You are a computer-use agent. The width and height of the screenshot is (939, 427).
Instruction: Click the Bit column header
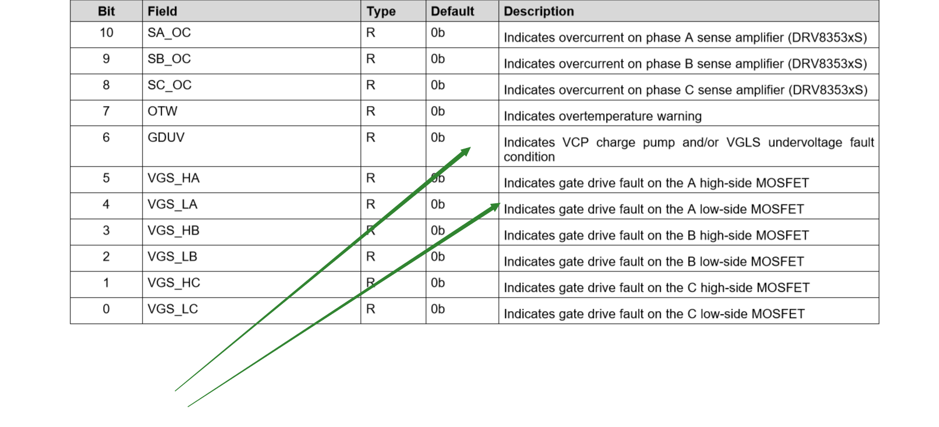[x=107, y=11]
